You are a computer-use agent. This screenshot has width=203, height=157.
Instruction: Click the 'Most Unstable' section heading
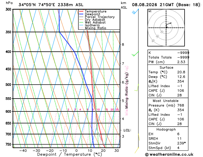pyautogui.click(x=166, y=101)
